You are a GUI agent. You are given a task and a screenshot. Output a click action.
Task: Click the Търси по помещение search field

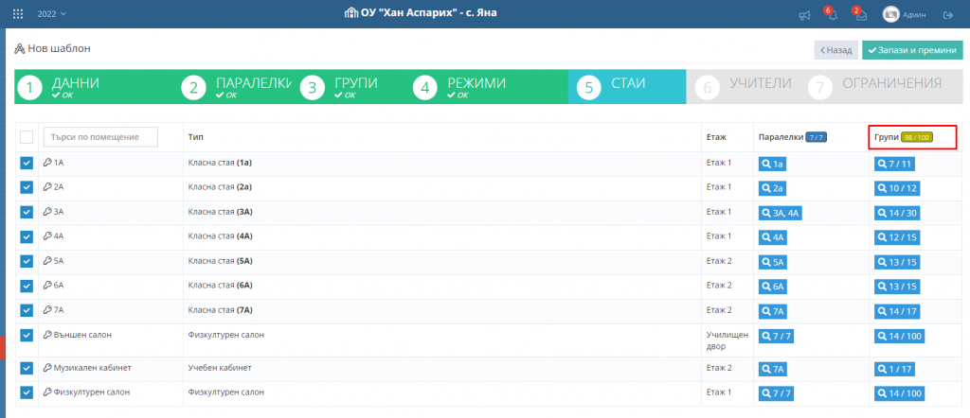tap(100, 136)
